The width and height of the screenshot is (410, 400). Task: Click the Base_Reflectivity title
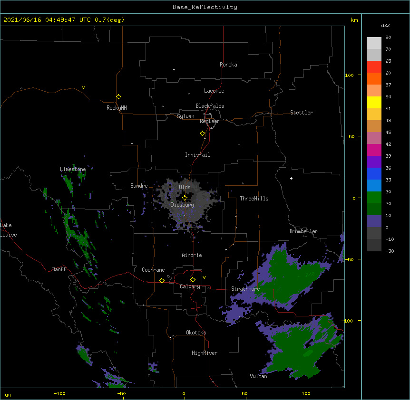tap(205, 7)
